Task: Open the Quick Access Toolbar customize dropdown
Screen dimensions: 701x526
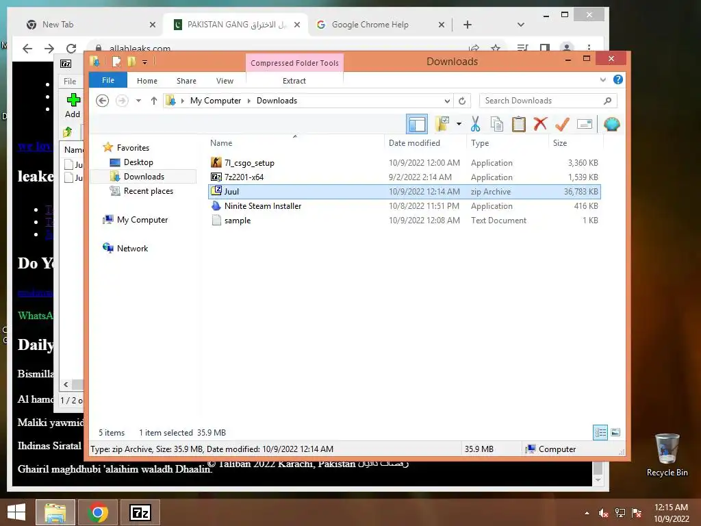Action: tap(145, 62)
